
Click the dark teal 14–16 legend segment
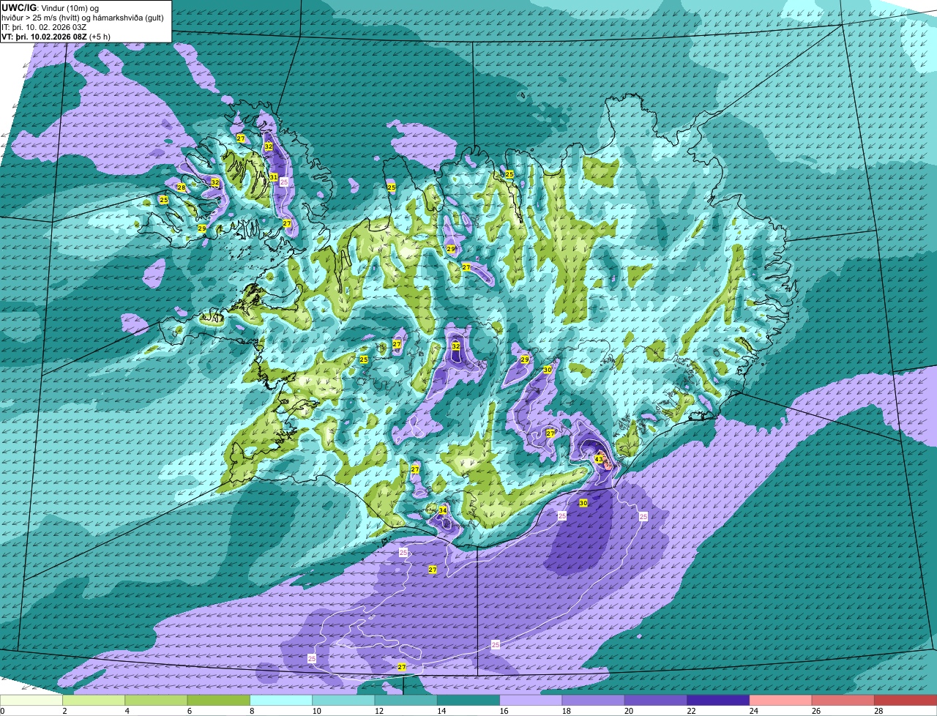click(468, 701)
